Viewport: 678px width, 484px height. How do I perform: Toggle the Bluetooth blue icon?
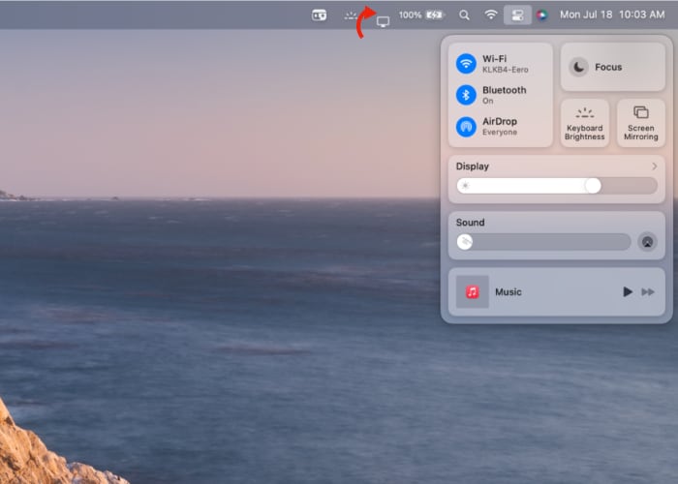tap(466, 95)
